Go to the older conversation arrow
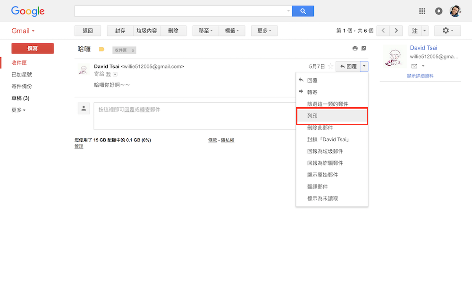472x281 pixels. pos(396,31)
